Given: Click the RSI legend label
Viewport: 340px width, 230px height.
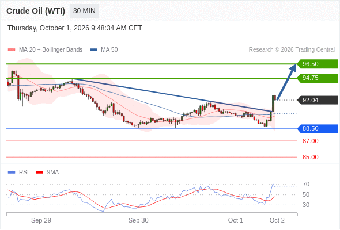Looking at the screenshot, I should coord(24,172).
